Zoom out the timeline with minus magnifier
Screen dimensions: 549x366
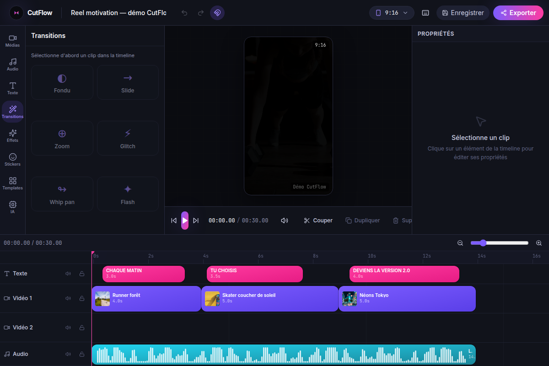(460, 243)
